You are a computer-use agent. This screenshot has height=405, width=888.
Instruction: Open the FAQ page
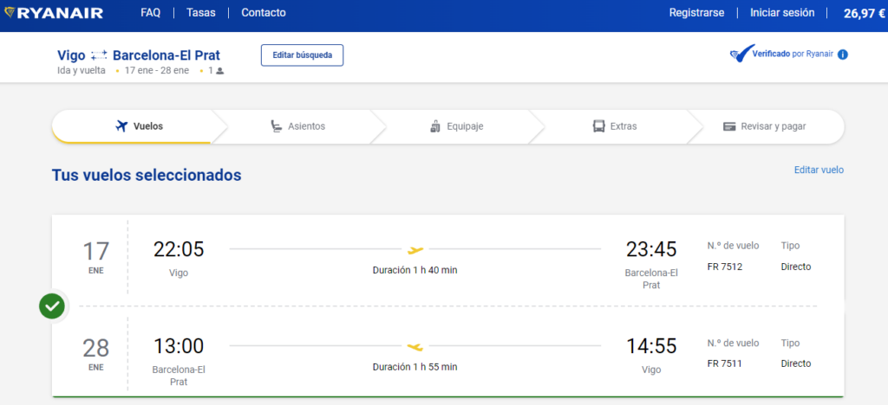151,12
